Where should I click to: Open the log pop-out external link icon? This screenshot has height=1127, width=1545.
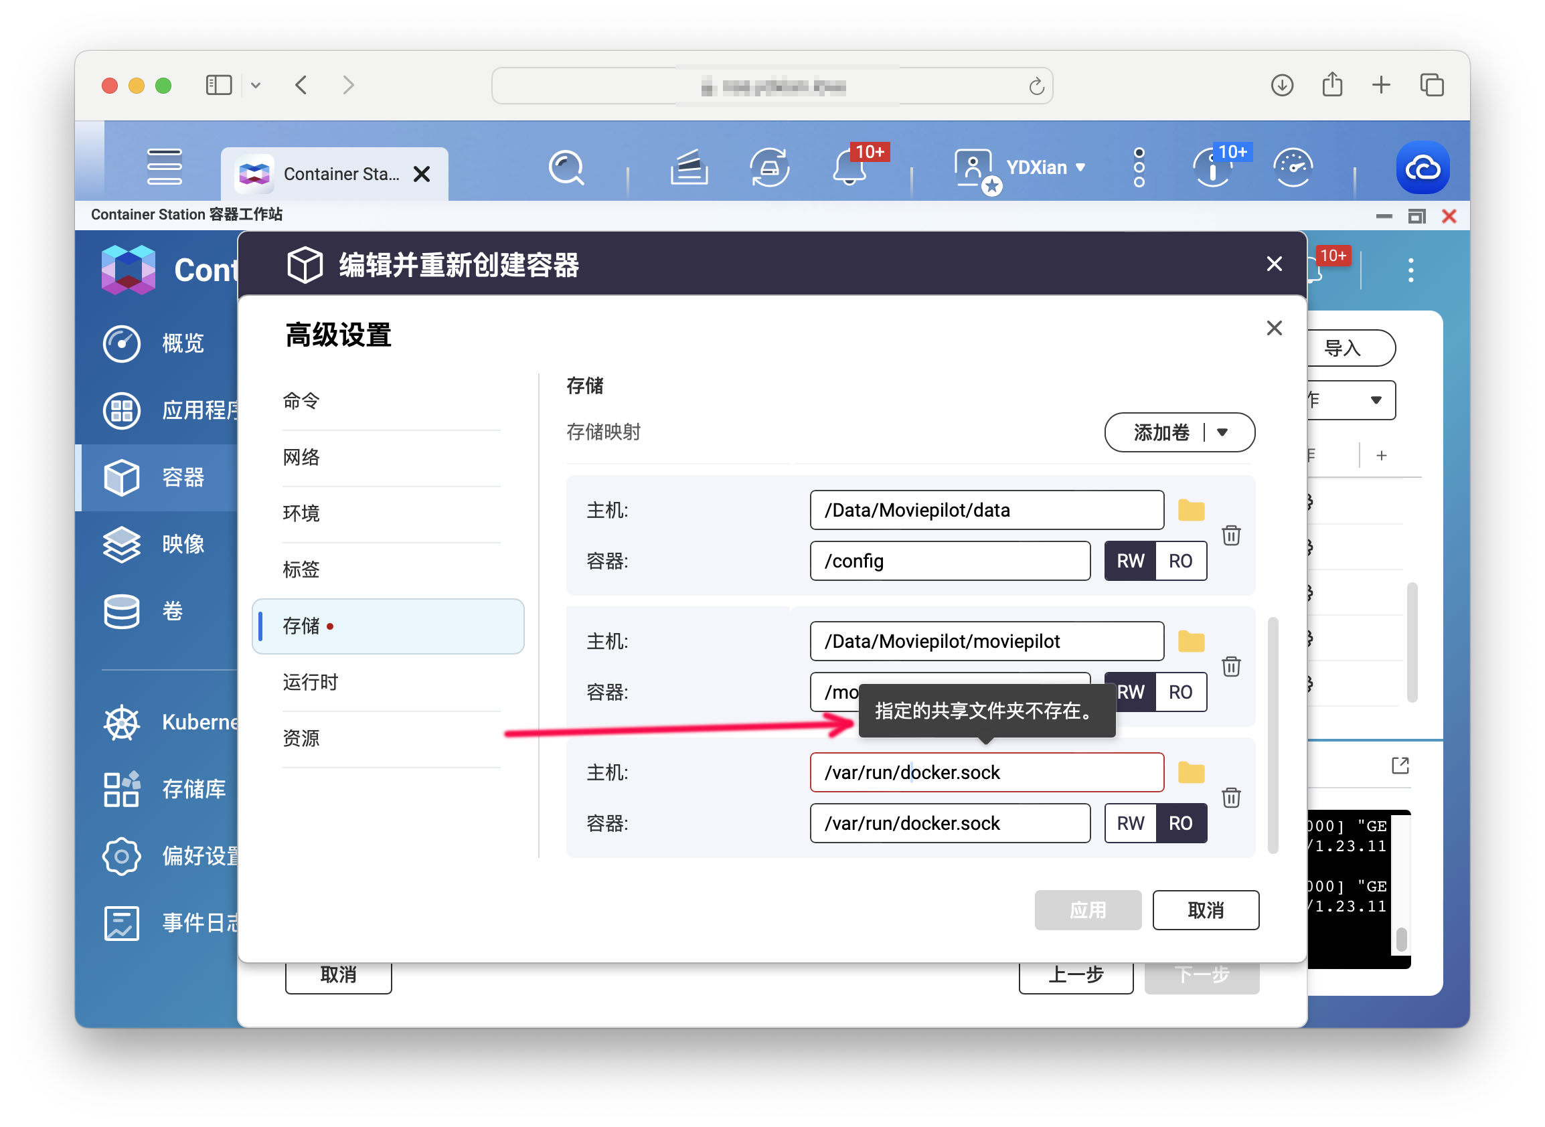1401,766
